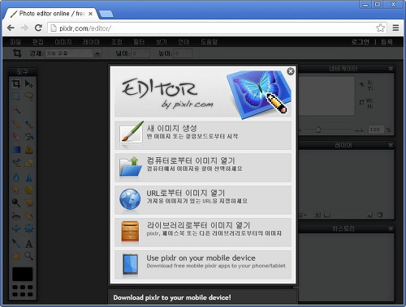This screenshot has height=307, width=406.
Task: Select the Blur water-drop tool
Action: (x=16, y=177)
